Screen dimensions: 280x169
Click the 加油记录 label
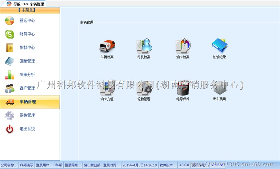click(x=220, y=57)
